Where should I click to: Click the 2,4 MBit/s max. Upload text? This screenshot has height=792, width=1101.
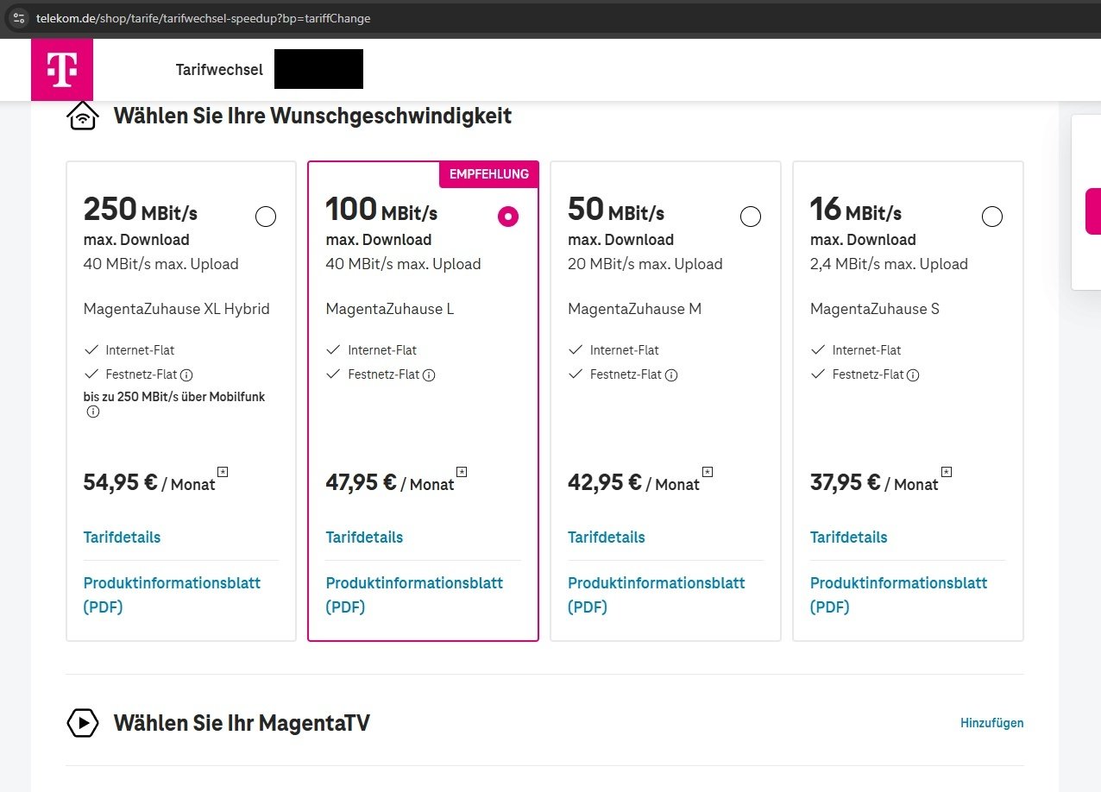(x=889, y=264)
